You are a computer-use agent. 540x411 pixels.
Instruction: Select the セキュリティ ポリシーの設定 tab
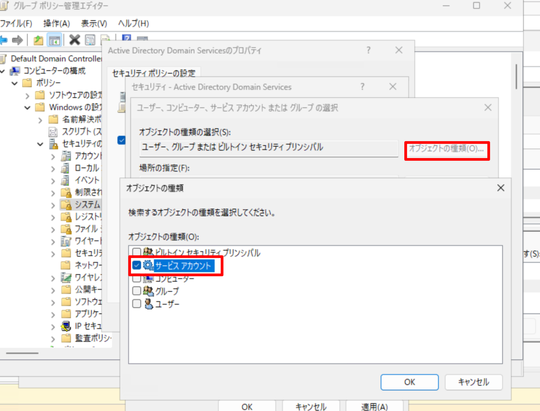coord(154,73)
